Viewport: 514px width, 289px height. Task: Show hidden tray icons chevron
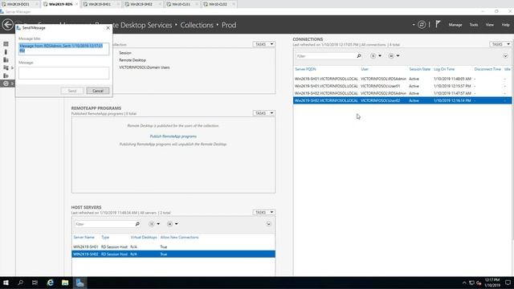coord(464,283)
